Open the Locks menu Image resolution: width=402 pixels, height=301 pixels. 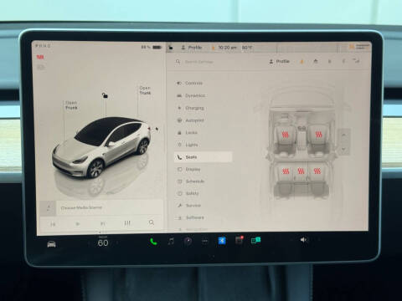[x=188, y=133]
